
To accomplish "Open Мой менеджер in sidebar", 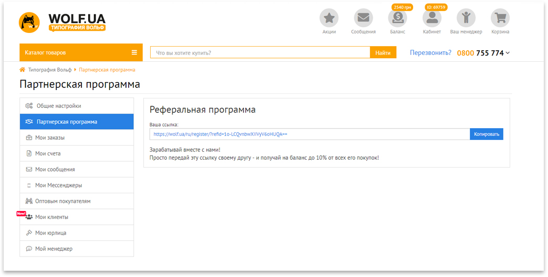I will 77,249.
